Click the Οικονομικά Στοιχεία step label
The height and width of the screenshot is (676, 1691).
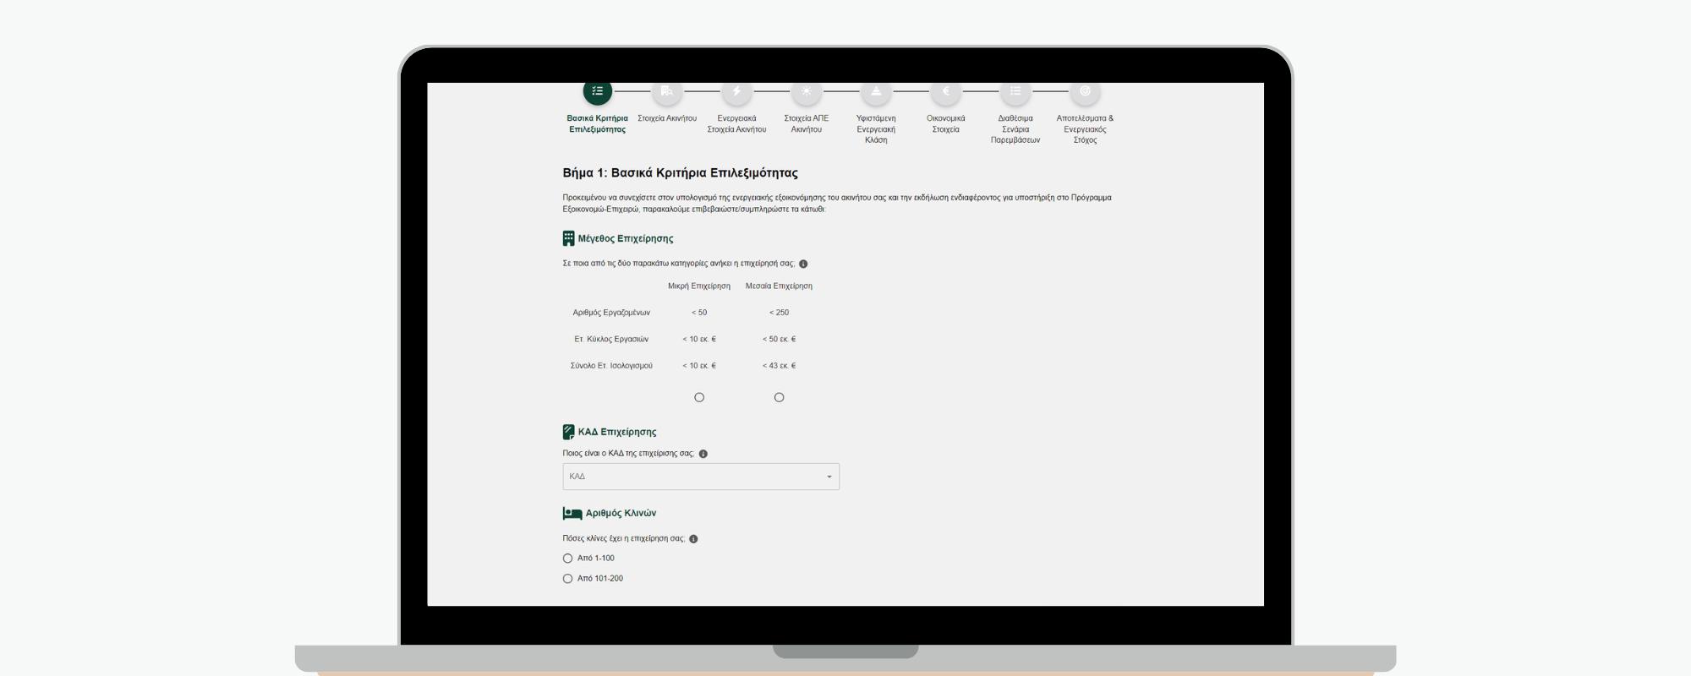point(945,124)
